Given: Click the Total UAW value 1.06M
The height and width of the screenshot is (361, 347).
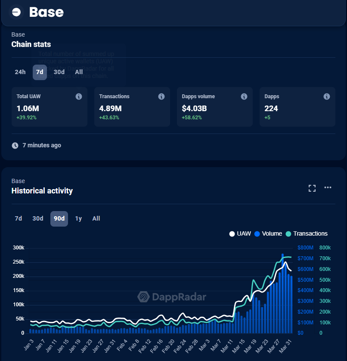Looking at the screenshot, I should click(x=28, y=109).
